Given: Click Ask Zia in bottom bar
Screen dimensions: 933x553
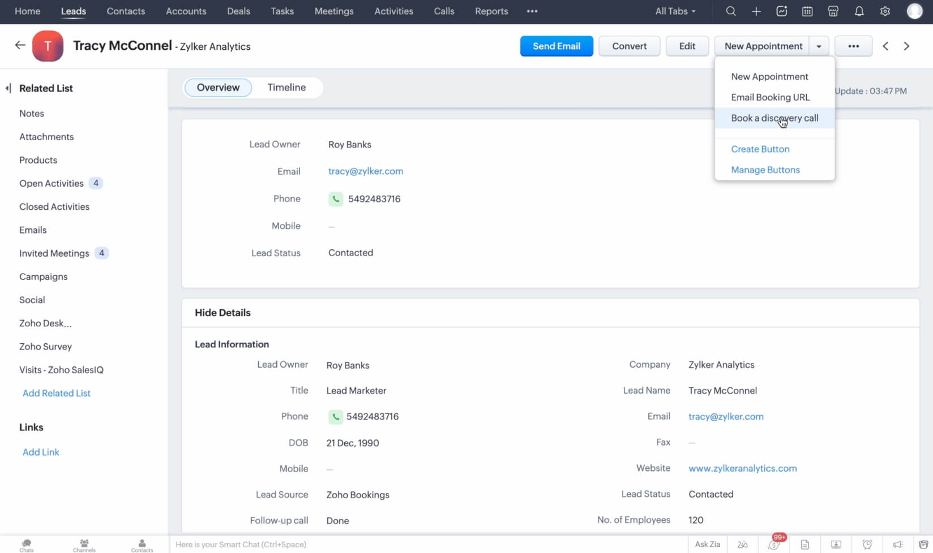Looking at the screenshot, I should click(x=708, y=545).
